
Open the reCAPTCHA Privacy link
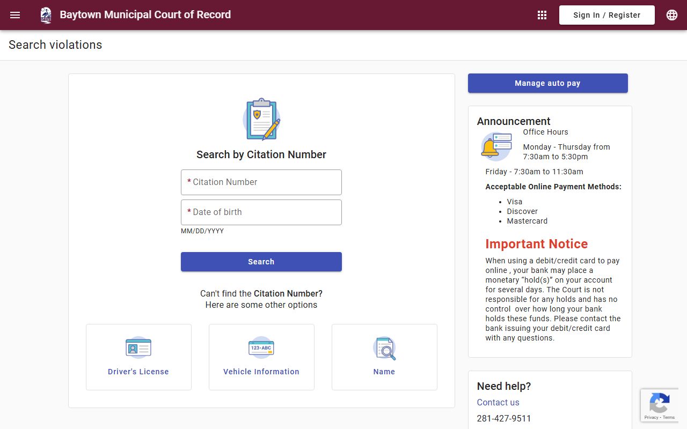click(x=651, y=417)
